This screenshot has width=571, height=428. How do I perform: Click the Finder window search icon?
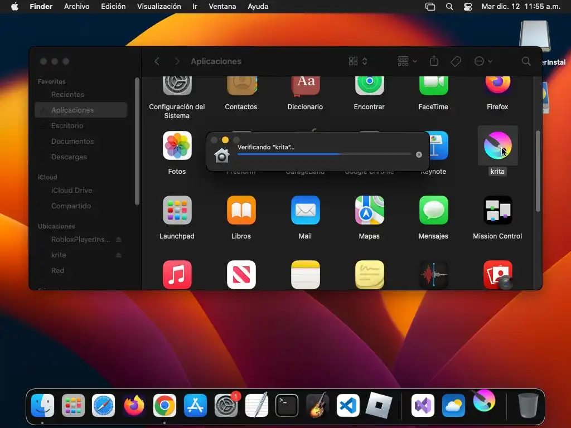pyautogui.click(x=526, y=61)
